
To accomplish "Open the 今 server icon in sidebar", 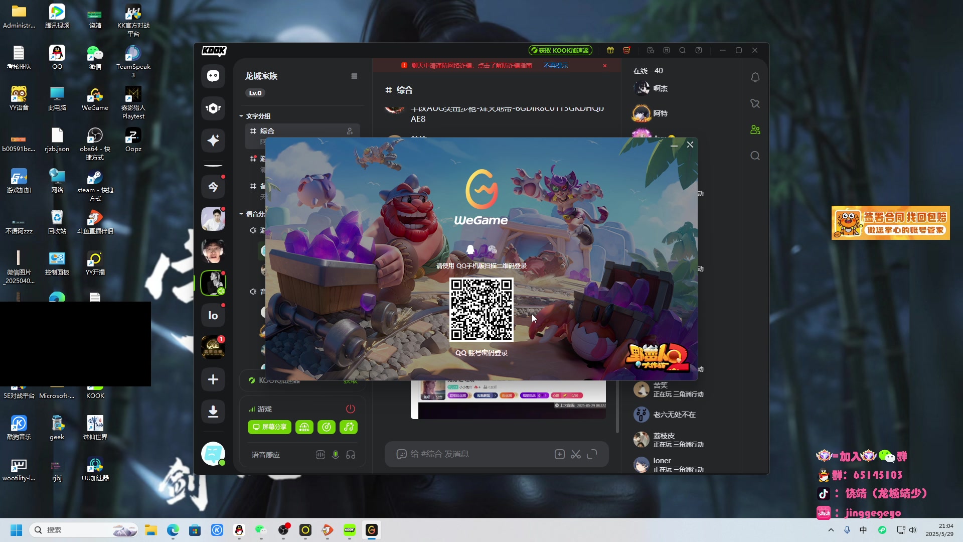I will pos(213,187).
